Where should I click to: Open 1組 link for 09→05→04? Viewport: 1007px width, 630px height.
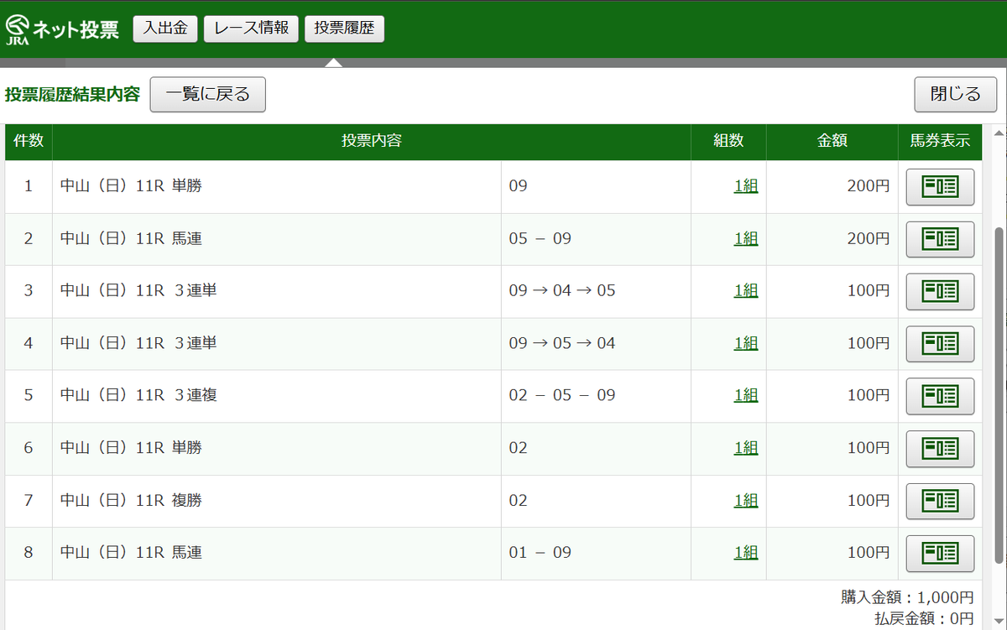pos(745,344)
